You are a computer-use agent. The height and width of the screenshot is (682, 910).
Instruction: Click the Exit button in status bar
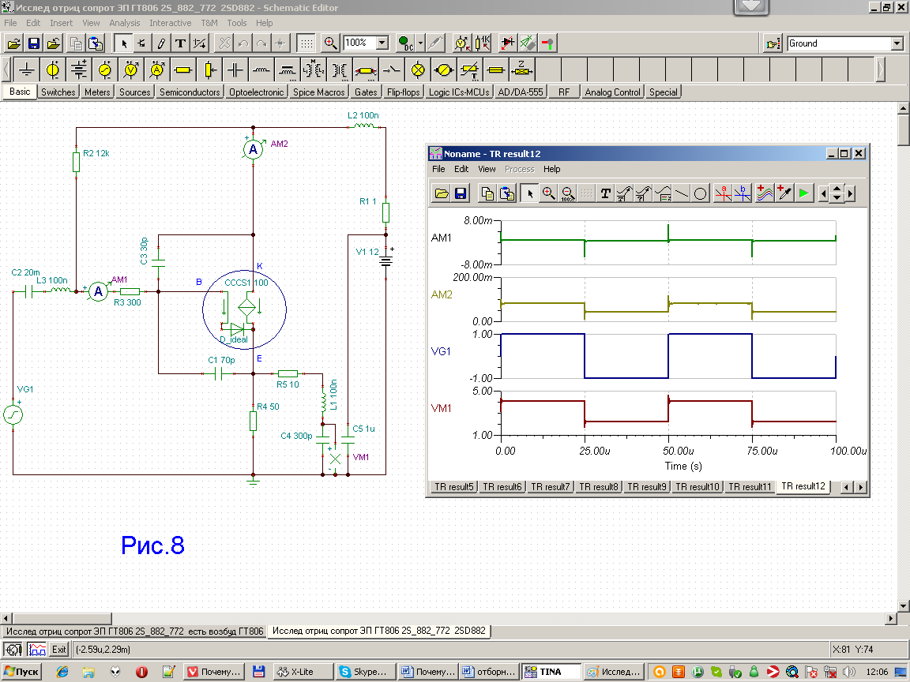coord(58,650)
